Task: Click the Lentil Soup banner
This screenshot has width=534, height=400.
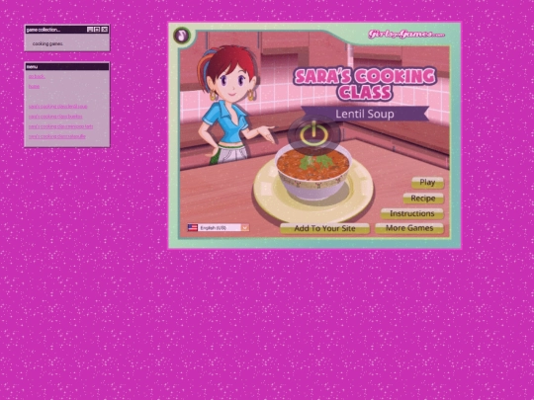Action: coord(365,114)
